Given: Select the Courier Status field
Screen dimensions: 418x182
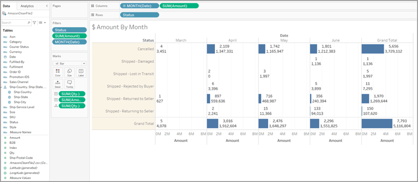Looking at the screenshot, I should (x=19, y=47).
